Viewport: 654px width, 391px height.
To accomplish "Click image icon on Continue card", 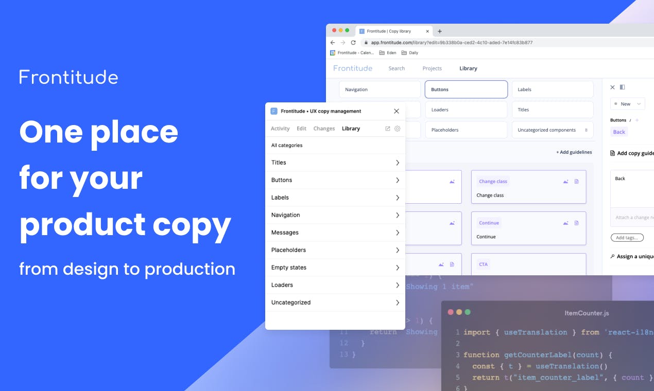I will [x=566, y=223].
